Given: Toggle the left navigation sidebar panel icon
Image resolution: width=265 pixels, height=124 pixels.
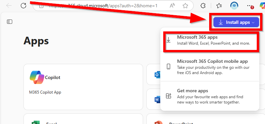Looking at the screenshot, I should pyautogui.click(x=10, y=21).
